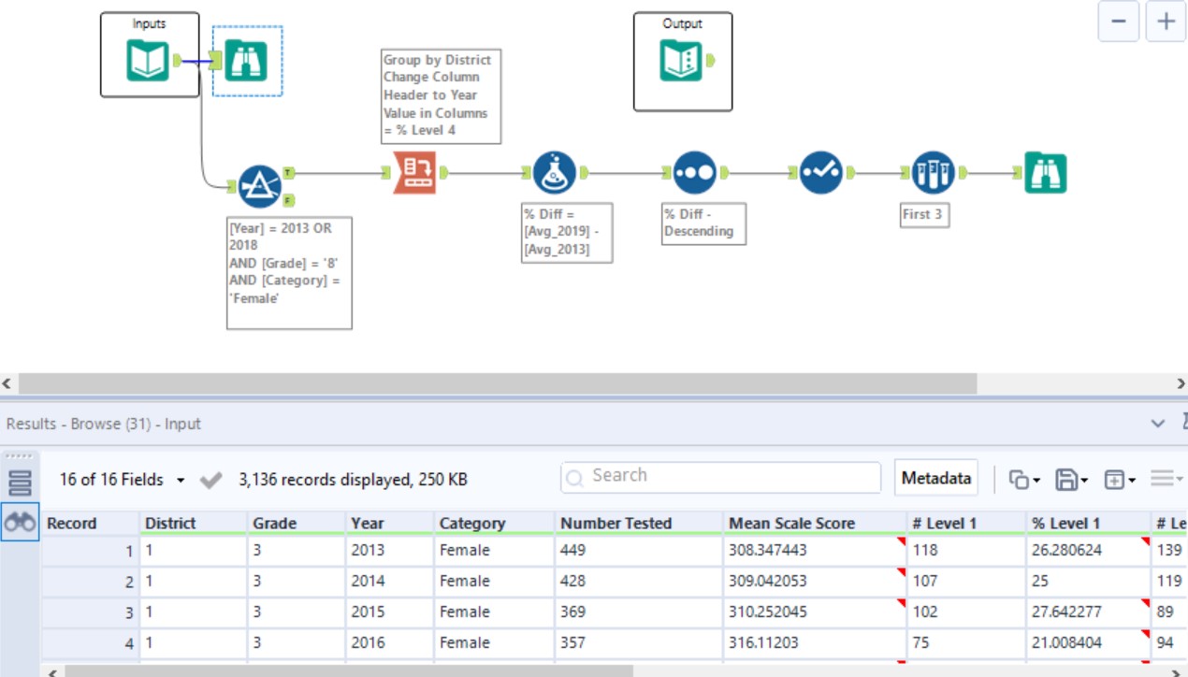Select the Inputs Input Data tool

click(148, 61)
